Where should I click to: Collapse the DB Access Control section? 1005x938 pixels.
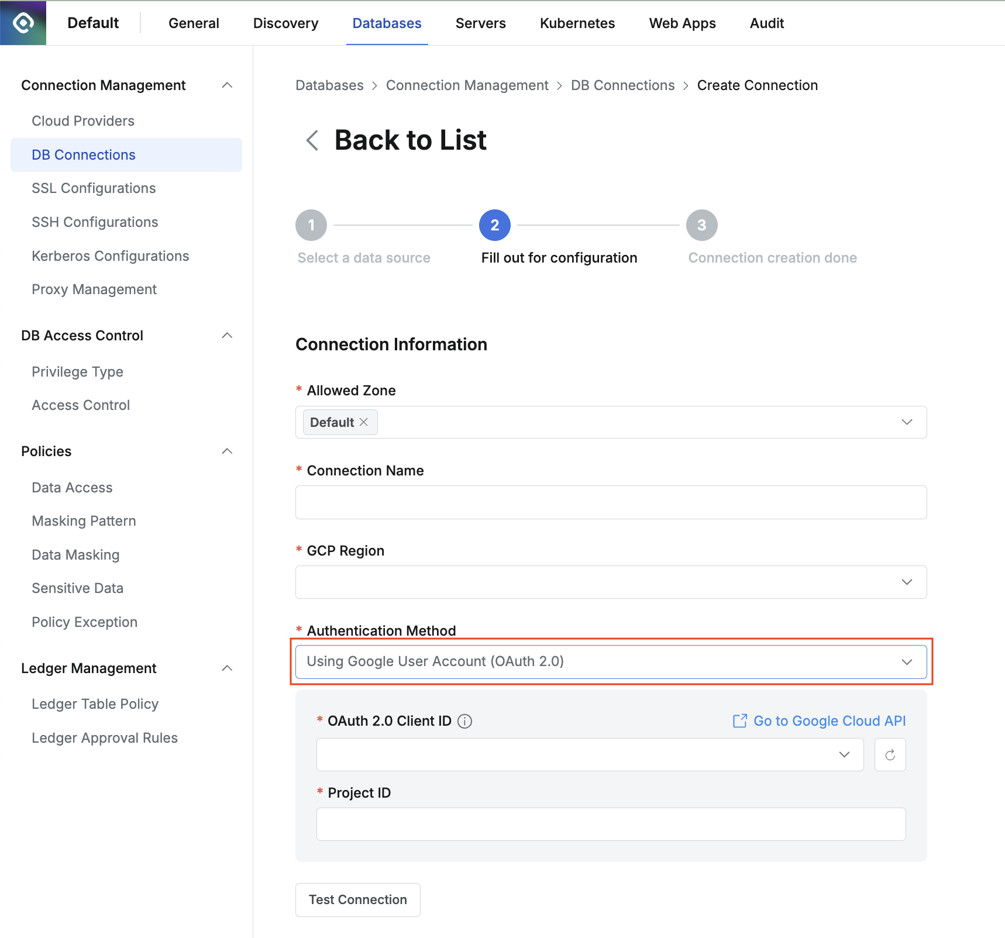click(228, 335)
